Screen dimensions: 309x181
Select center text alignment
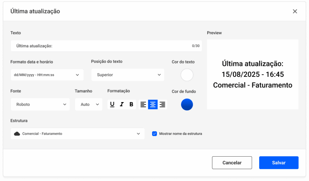click(153, 105)
